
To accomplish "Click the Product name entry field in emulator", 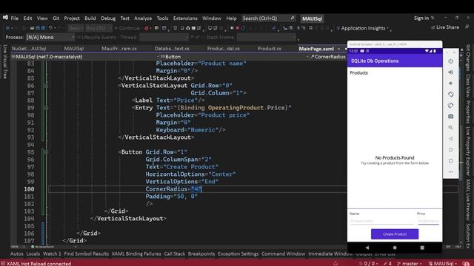I will pos(381,221).
